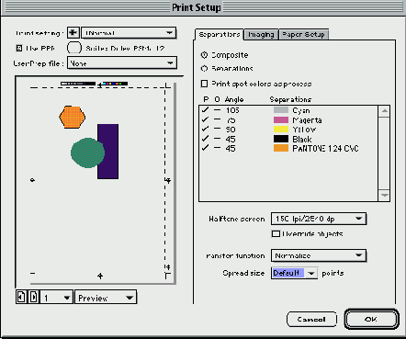Enable Print spot colors as process

[204, 84]
